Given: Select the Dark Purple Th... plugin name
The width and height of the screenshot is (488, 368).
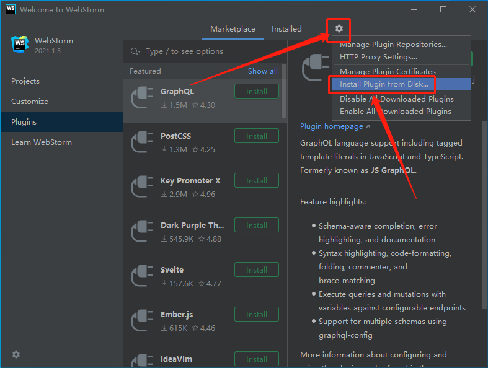Looking at the screenshot, I should pyautogui.click(x=192, y=226).
